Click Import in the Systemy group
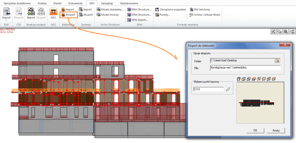296x143 pixels. click(x=86, y=9)
